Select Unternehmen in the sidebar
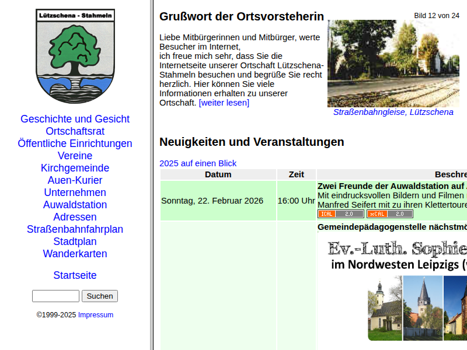This screenshot has width=467, height=350. (75, 192)
